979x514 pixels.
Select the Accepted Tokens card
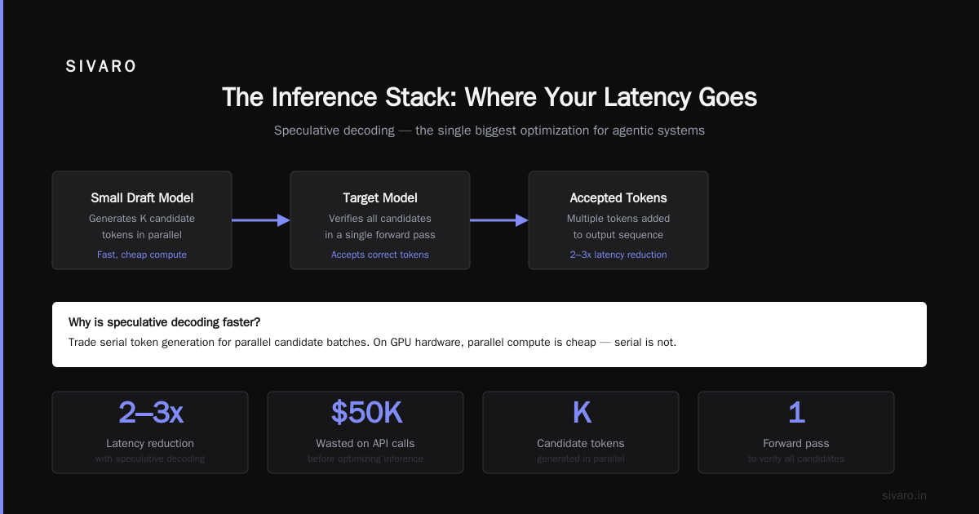(x=618, y=220)
